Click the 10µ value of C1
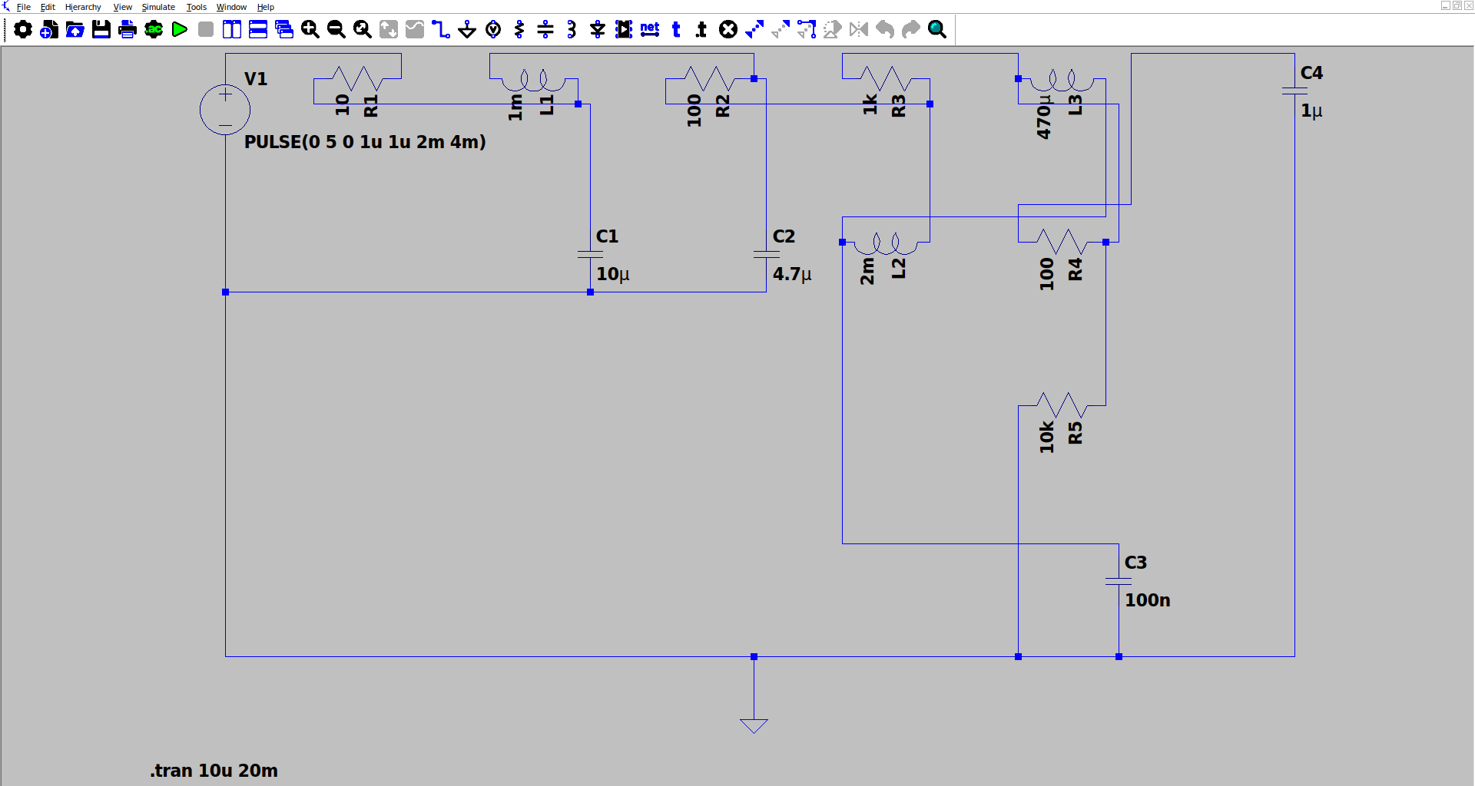The height and width of the screenshot is (786, 1475). pyautogui.click(x=613, y=274)
